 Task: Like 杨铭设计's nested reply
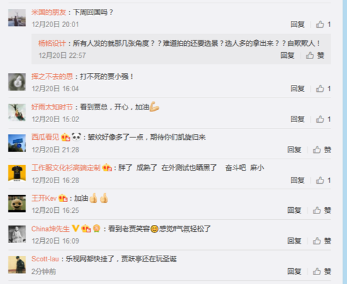click(x=315, y=55)
